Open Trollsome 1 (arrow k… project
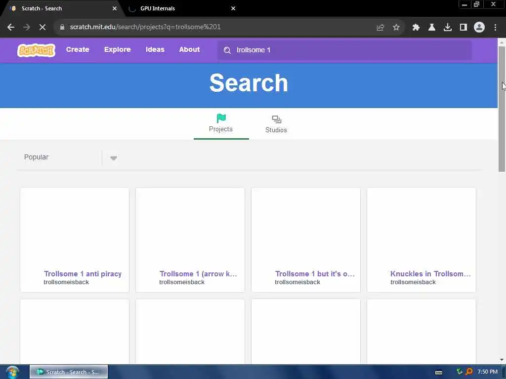506x379 pixels. click(x=198, y=273)
